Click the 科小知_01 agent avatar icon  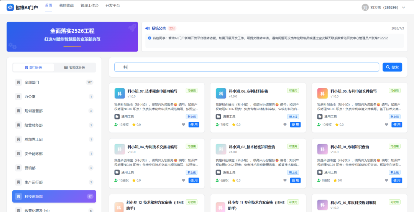click(322, 149)
